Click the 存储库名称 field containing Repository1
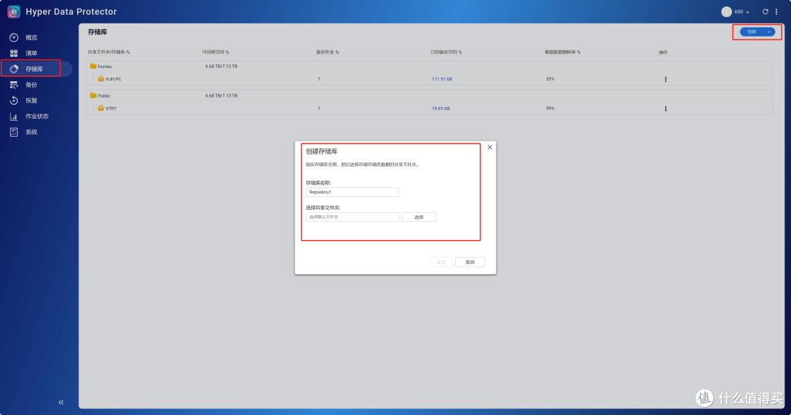791x415 pixels. click(352, 192)
